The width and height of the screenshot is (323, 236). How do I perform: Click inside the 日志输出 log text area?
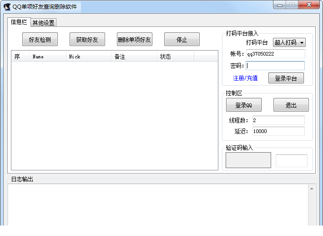click(158, 205)
